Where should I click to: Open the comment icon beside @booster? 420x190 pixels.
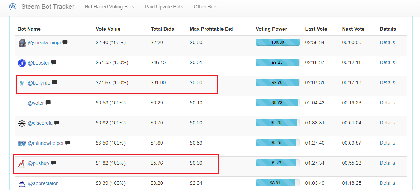[53, 62]
